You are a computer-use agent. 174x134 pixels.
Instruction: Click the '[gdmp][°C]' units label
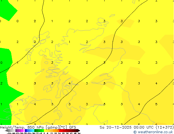[x=56, y=127]
